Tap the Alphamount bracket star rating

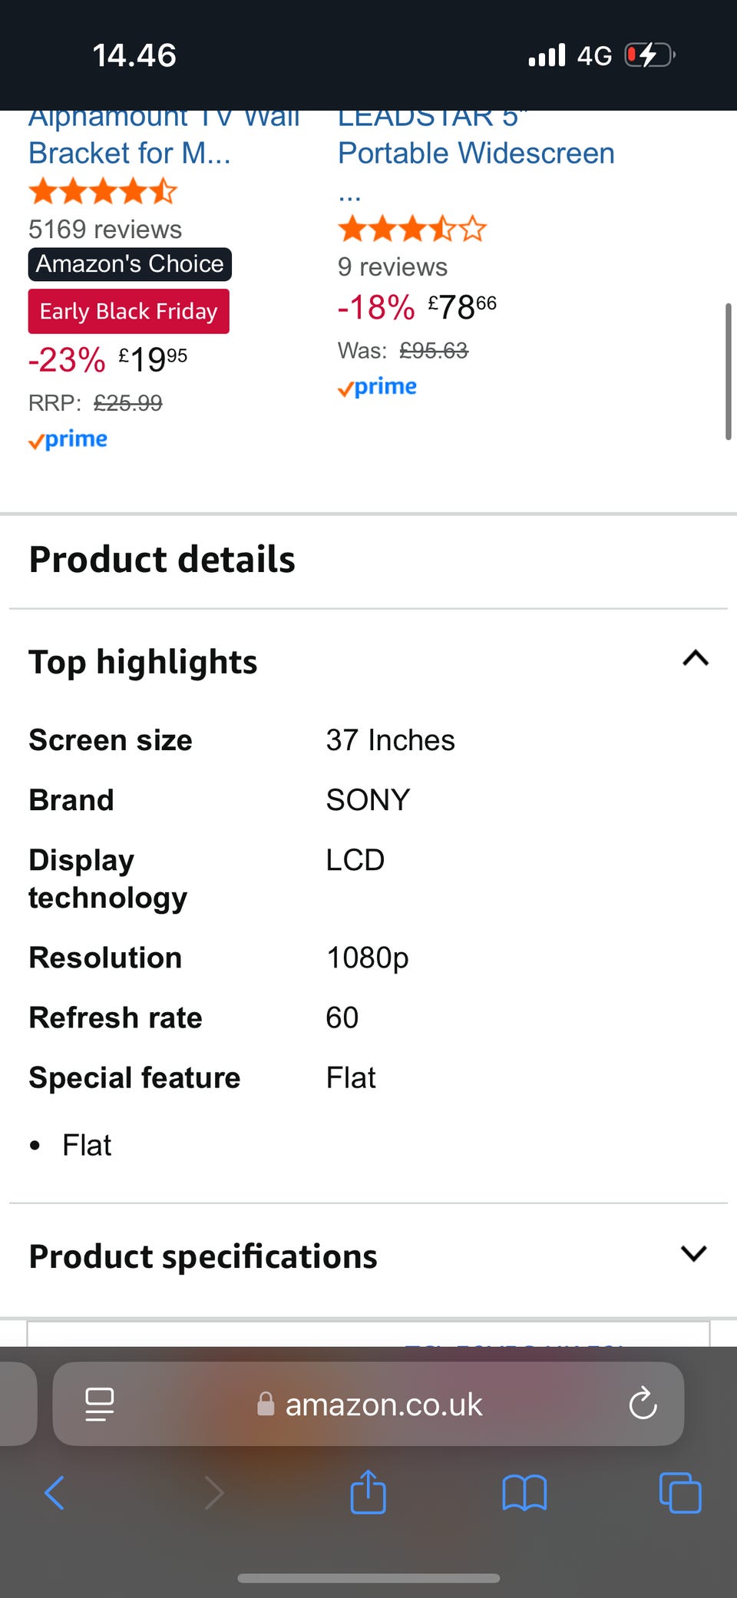tap(103, 191)
